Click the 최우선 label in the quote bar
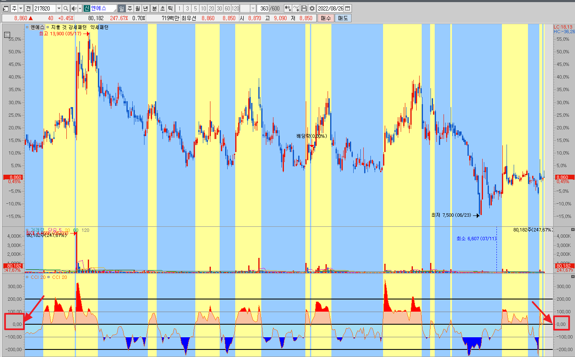 [189, 18]
